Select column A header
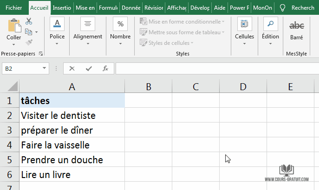The width and height of the screenshot is (319, 190). tap(72, 86)
